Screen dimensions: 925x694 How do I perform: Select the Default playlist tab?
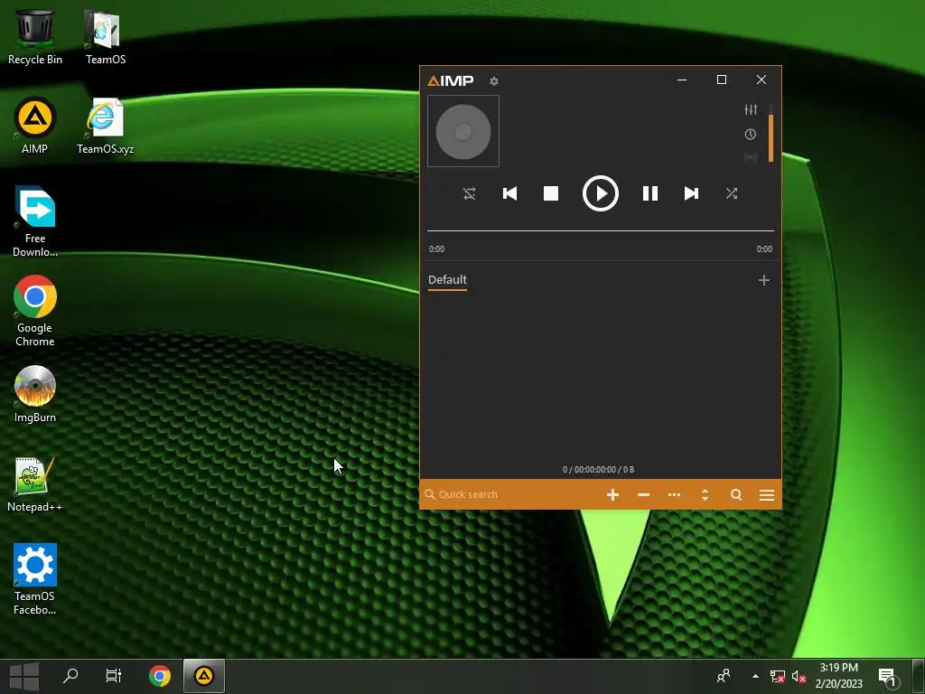(447, 280)
